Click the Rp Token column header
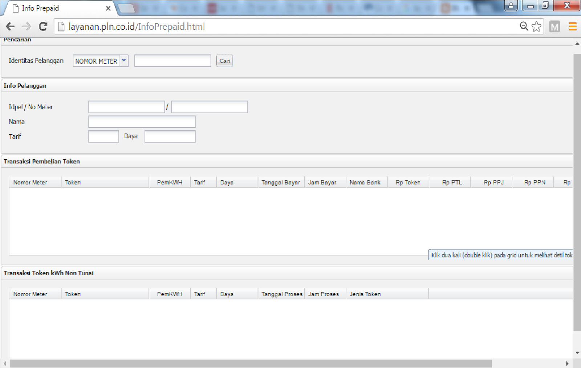Viewport: 581px width, 368px height. tap(408, 182)
